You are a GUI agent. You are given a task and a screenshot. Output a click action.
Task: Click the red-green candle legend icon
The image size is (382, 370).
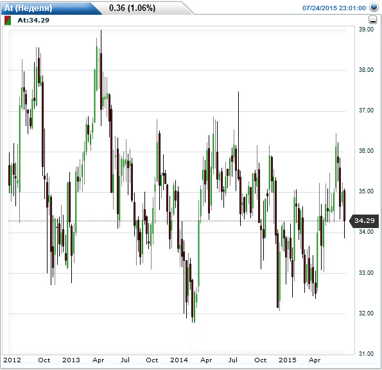point(8,20)
